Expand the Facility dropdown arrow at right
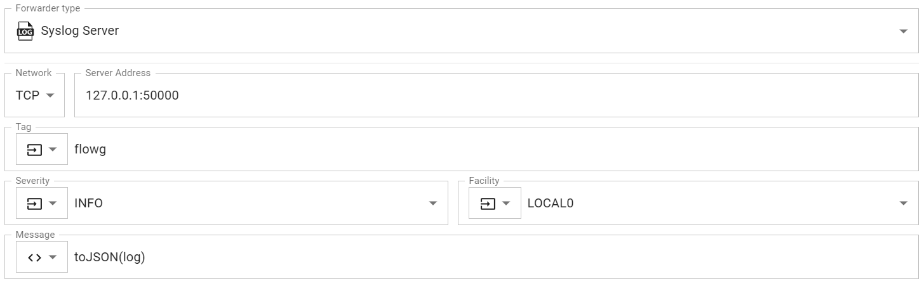 click(903, 204)
